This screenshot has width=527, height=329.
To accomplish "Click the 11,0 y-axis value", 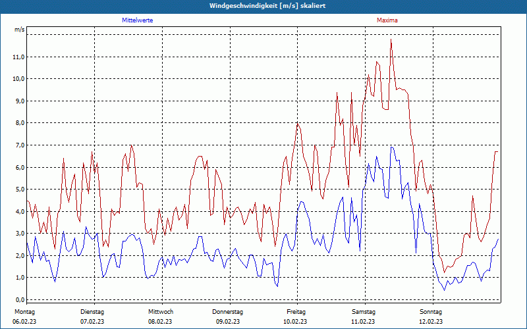I will click(18, 57).
